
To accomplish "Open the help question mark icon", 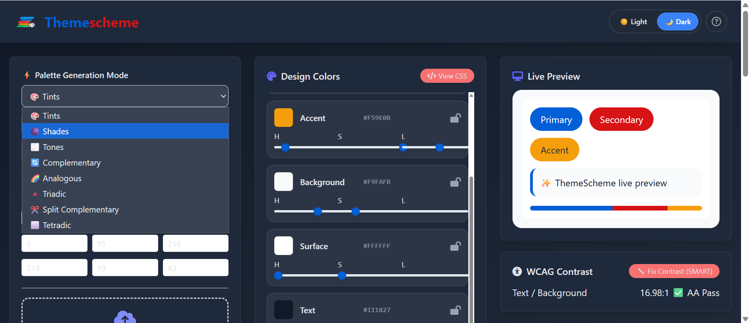I will [x=716, y=21].
